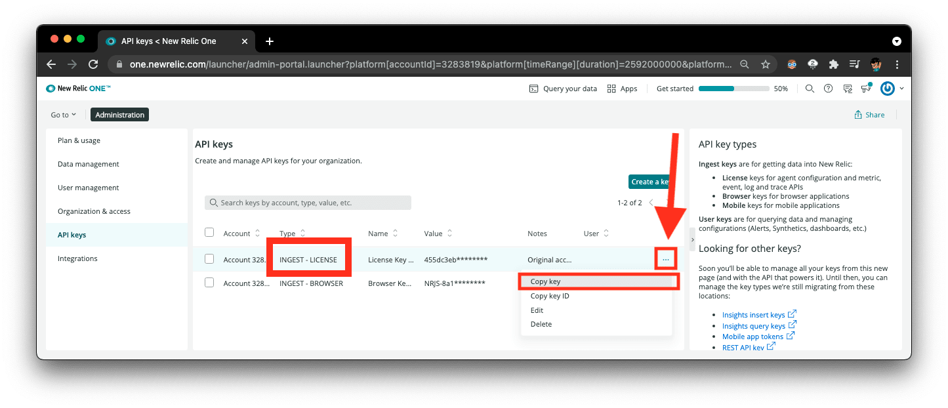948x408 pixels.
Task: Close the API keys browser tab
Action: (x=245, y=41)
